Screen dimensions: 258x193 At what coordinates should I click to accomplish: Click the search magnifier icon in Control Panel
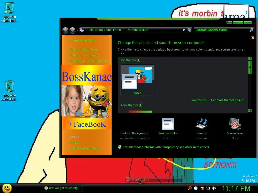tap(252, 30)
